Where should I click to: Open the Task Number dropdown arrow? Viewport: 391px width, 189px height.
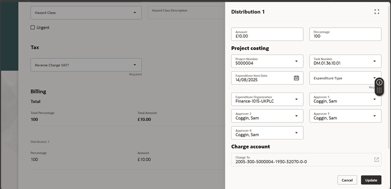point(374,61)
